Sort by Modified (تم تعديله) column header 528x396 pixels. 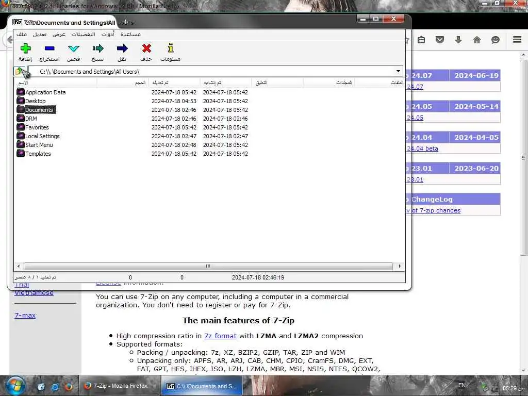pyautogui.click(x=174, y=82)
